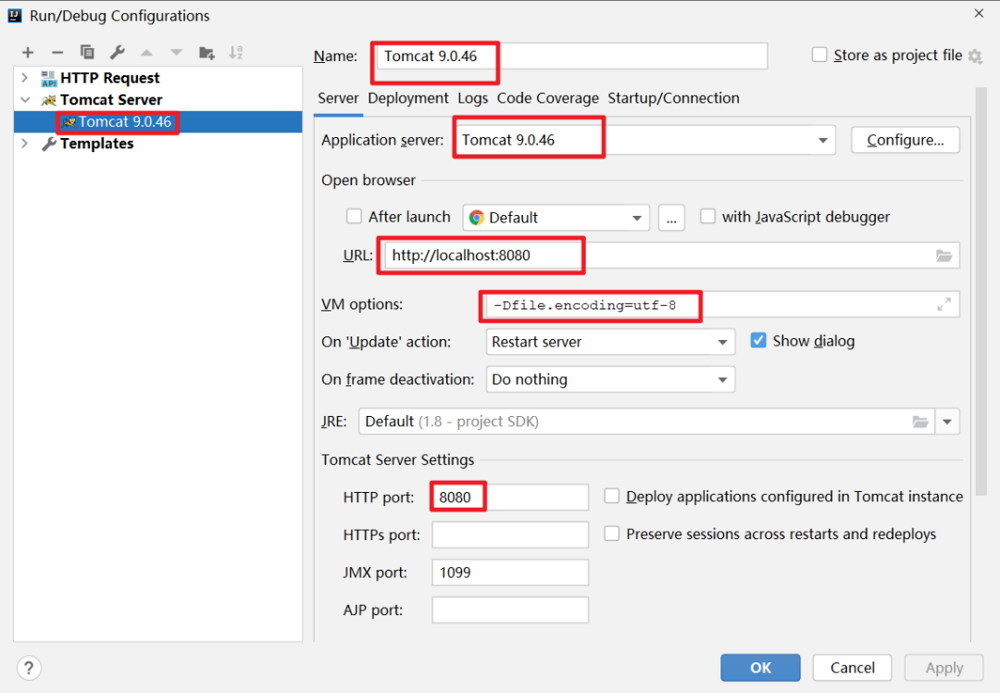The height and width of the screenshot is (693, 1000).
Task: Open the help icon
Action: [x=29, y=667]
